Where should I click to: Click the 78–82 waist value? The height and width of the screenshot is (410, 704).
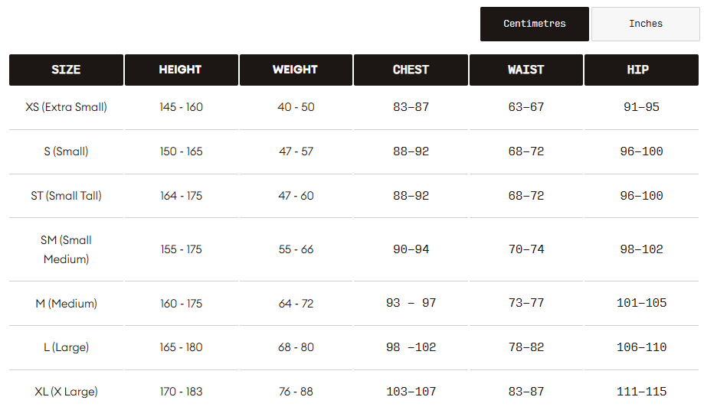pos(526,347)
